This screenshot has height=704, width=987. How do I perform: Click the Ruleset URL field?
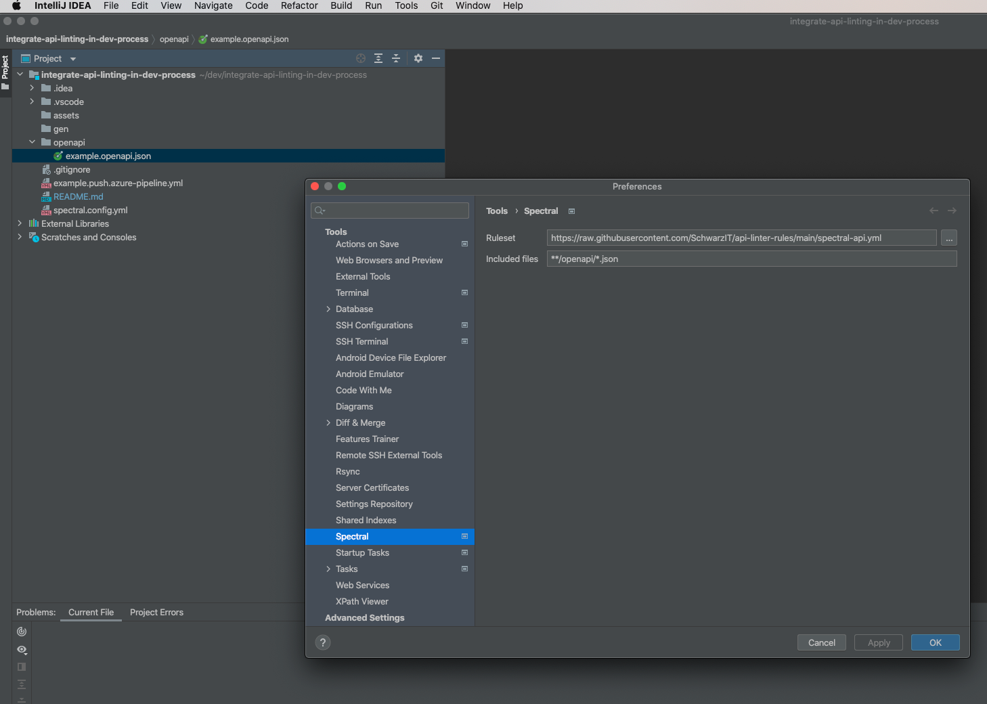tap(742, 238)
